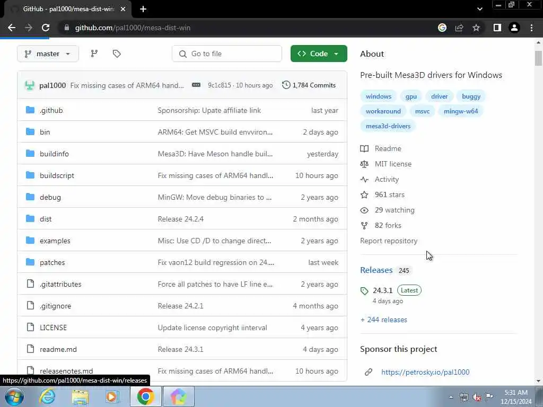Open the patches folder
This screenshot has height=407, width=543.
[x=52, y=262]
